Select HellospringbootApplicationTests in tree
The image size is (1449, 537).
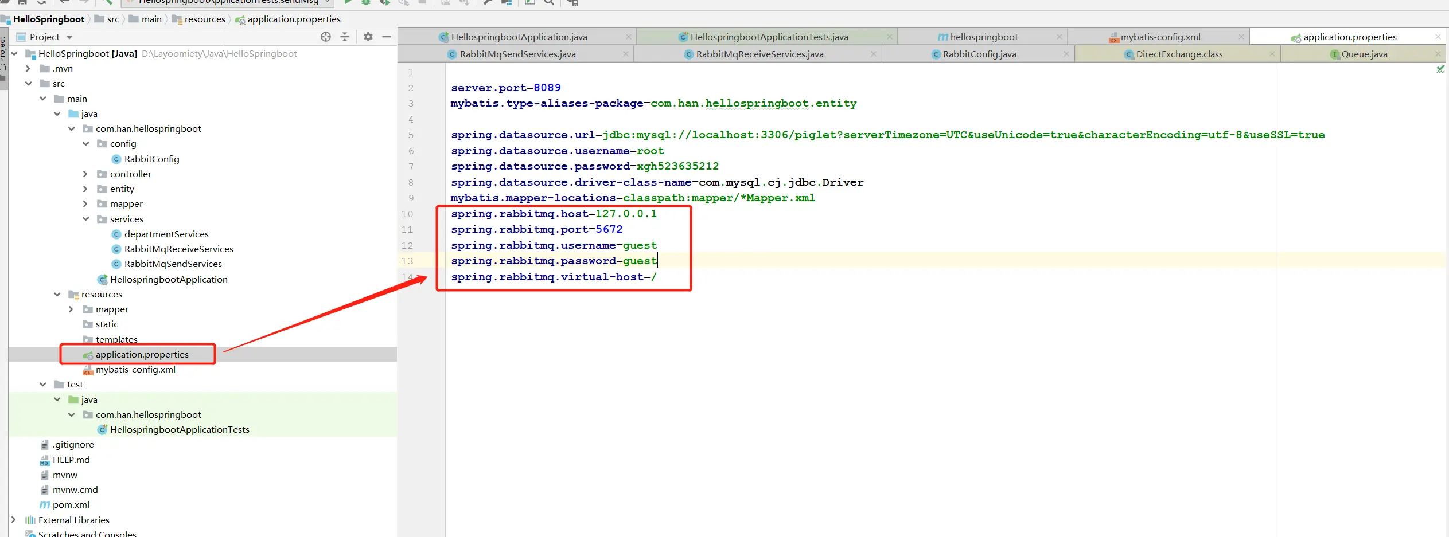180,429
